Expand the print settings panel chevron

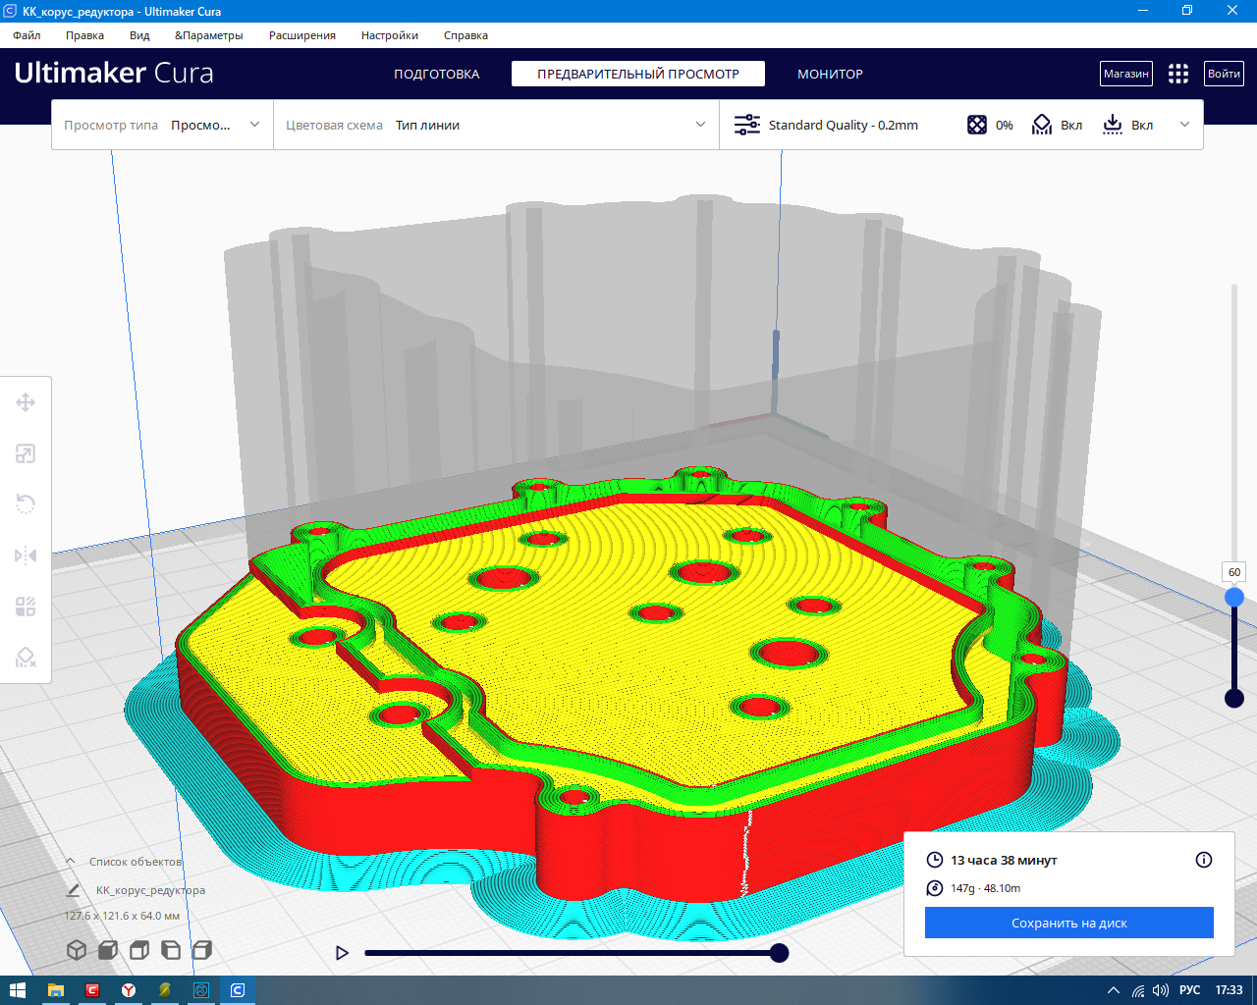point(1184,125)
